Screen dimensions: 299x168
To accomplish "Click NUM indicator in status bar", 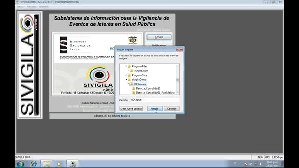I will (x=261, y=157).
